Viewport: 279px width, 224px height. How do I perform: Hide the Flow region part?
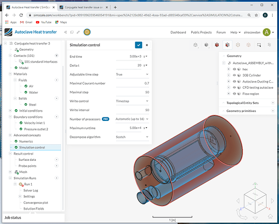tap(234, 94)
